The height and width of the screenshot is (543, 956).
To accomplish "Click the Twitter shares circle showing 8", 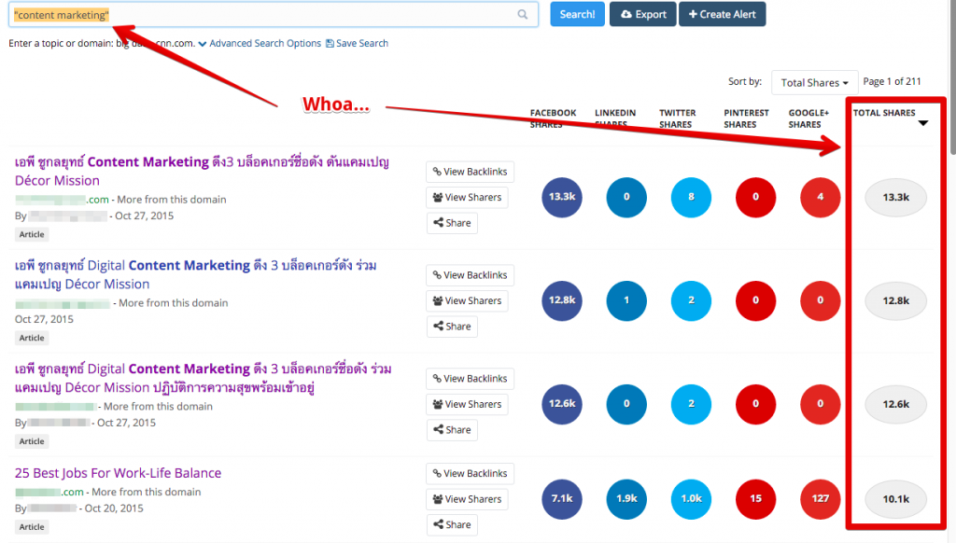I will click(691, 197).
